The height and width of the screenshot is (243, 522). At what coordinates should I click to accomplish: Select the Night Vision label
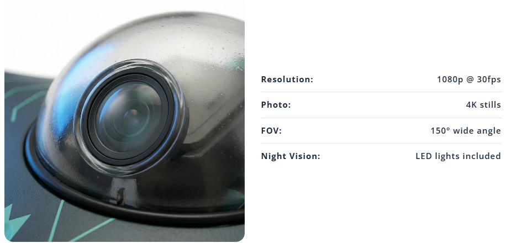291,156
